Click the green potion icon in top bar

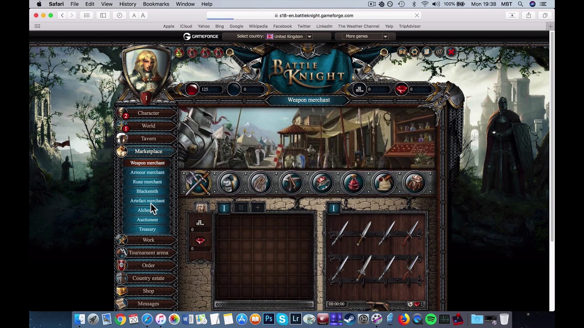(x=179, y=53)
